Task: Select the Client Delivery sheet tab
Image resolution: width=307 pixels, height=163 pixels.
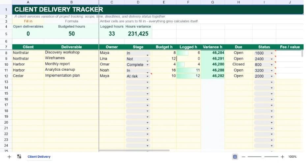Action: coord(39,157)
